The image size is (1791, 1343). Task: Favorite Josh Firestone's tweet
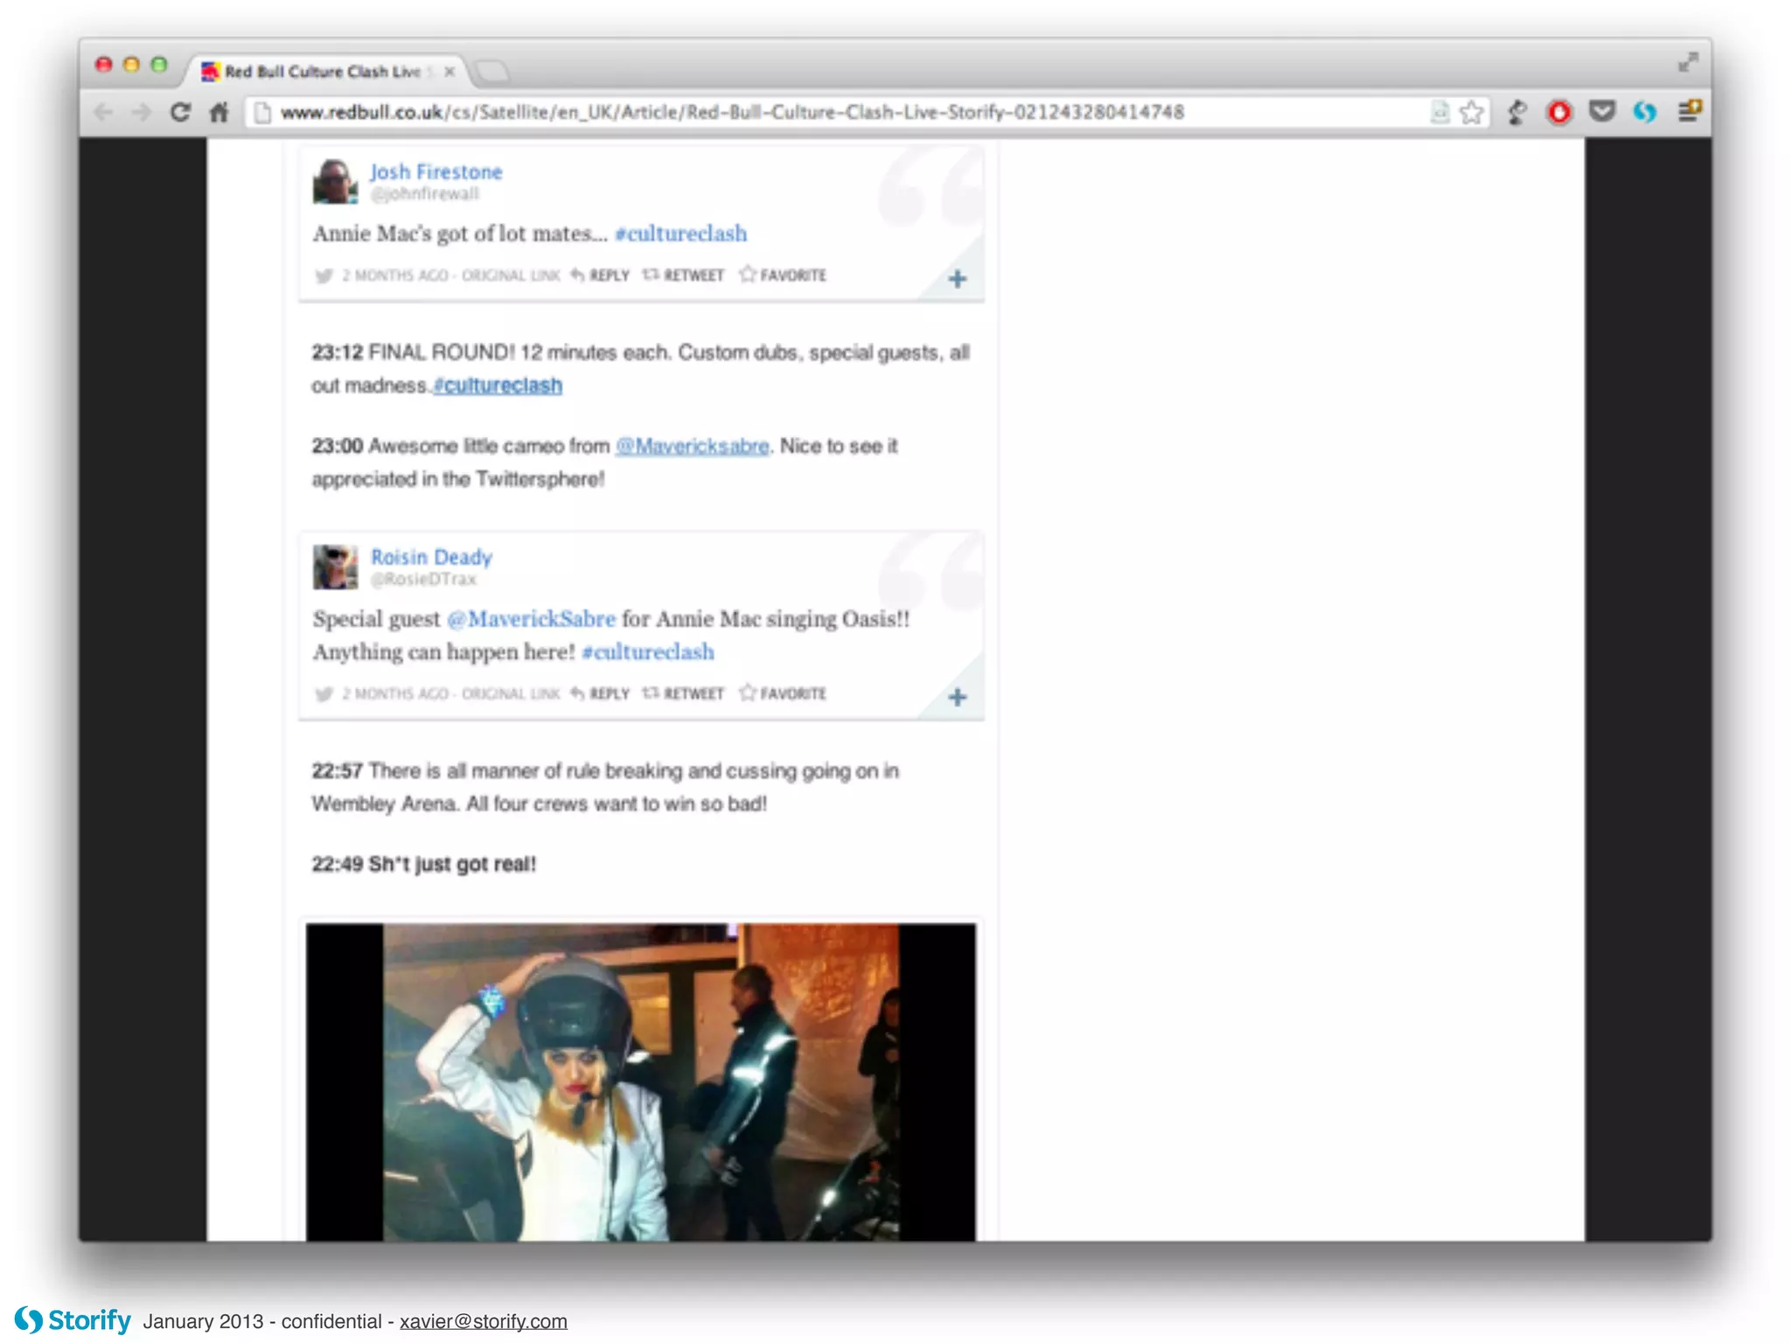(x=783, y=275)
